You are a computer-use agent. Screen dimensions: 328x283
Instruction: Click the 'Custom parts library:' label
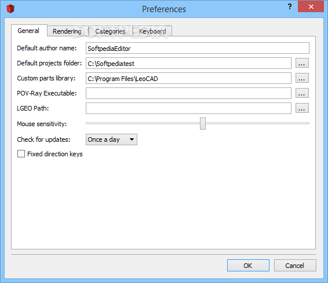point(46,78)
